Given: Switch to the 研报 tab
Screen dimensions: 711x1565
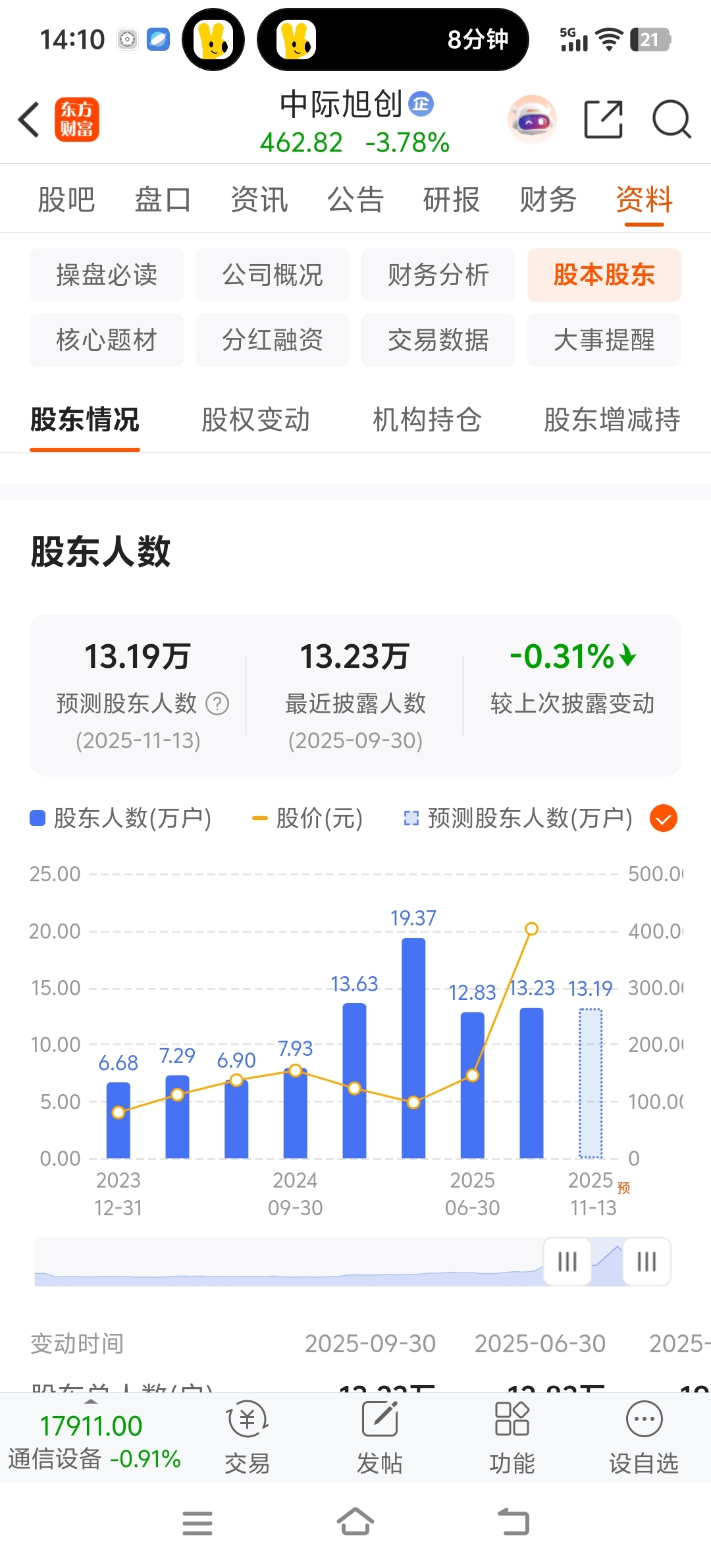Looking at the screenshot, I should pos(452,200).
